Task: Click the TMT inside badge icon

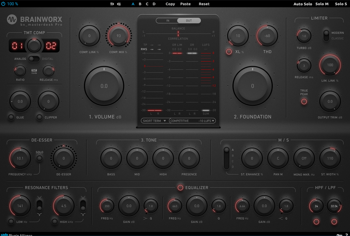Action: (x=34, y=72)
